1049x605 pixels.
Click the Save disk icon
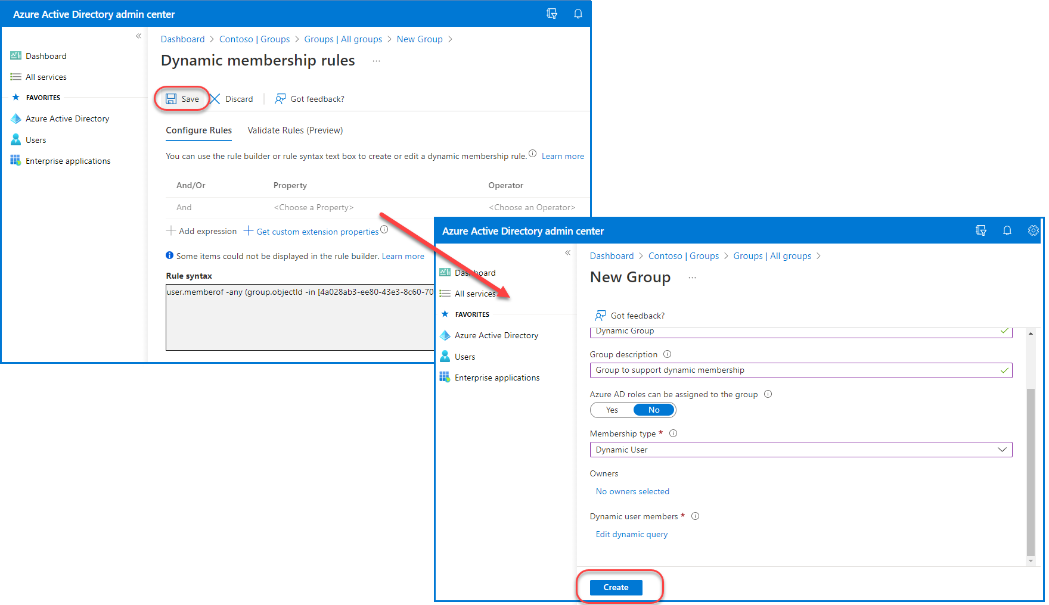point(171,99)
